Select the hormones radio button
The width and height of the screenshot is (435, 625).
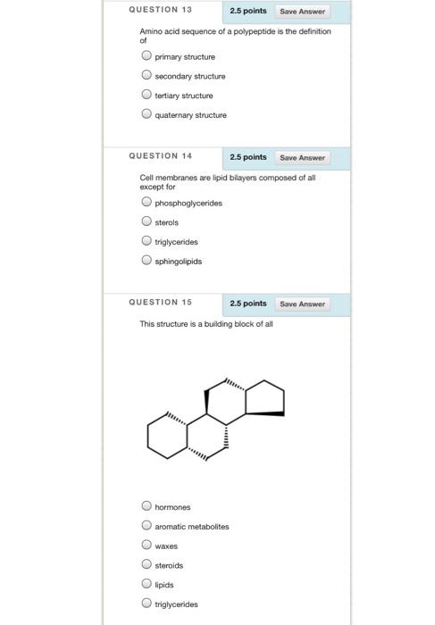[x=146, y=506]
